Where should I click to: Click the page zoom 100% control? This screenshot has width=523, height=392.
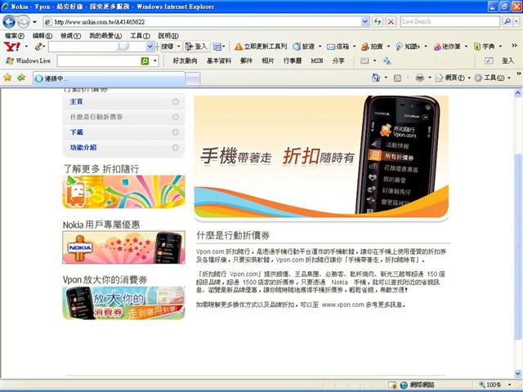pyautogui.click(x=494, y=385)
